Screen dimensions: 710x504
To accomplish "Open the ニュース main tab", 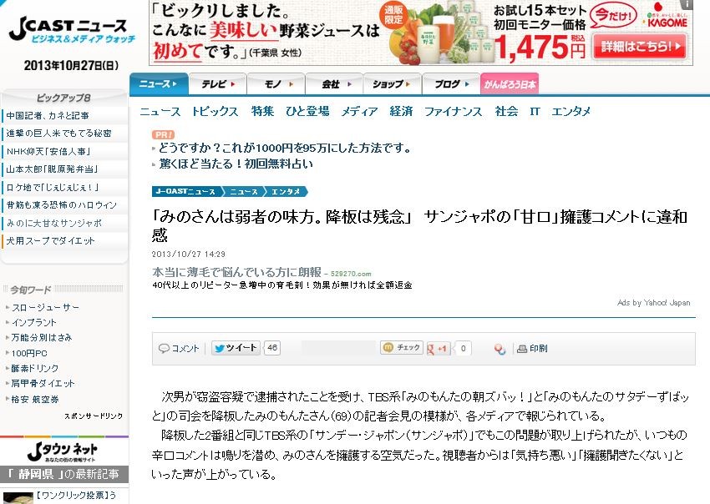I will pos(159,84).
